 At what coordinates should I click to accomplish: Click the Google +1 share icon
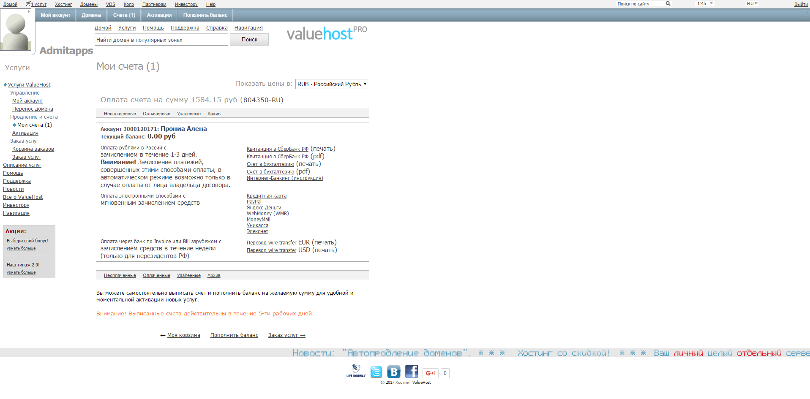coord(431,373)
